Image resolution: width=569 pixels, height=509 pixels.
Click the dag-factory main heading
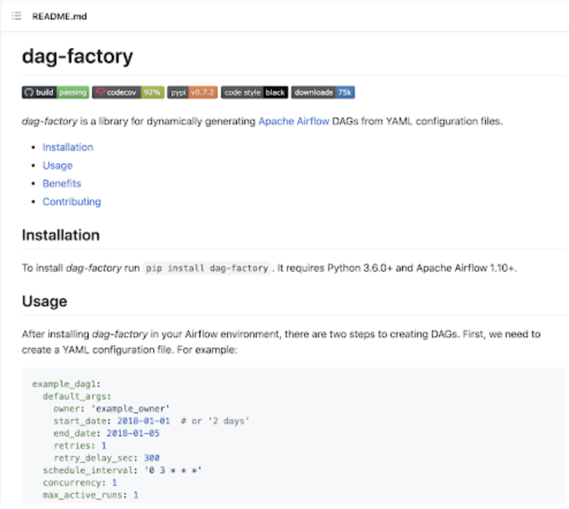coord(77,56)
